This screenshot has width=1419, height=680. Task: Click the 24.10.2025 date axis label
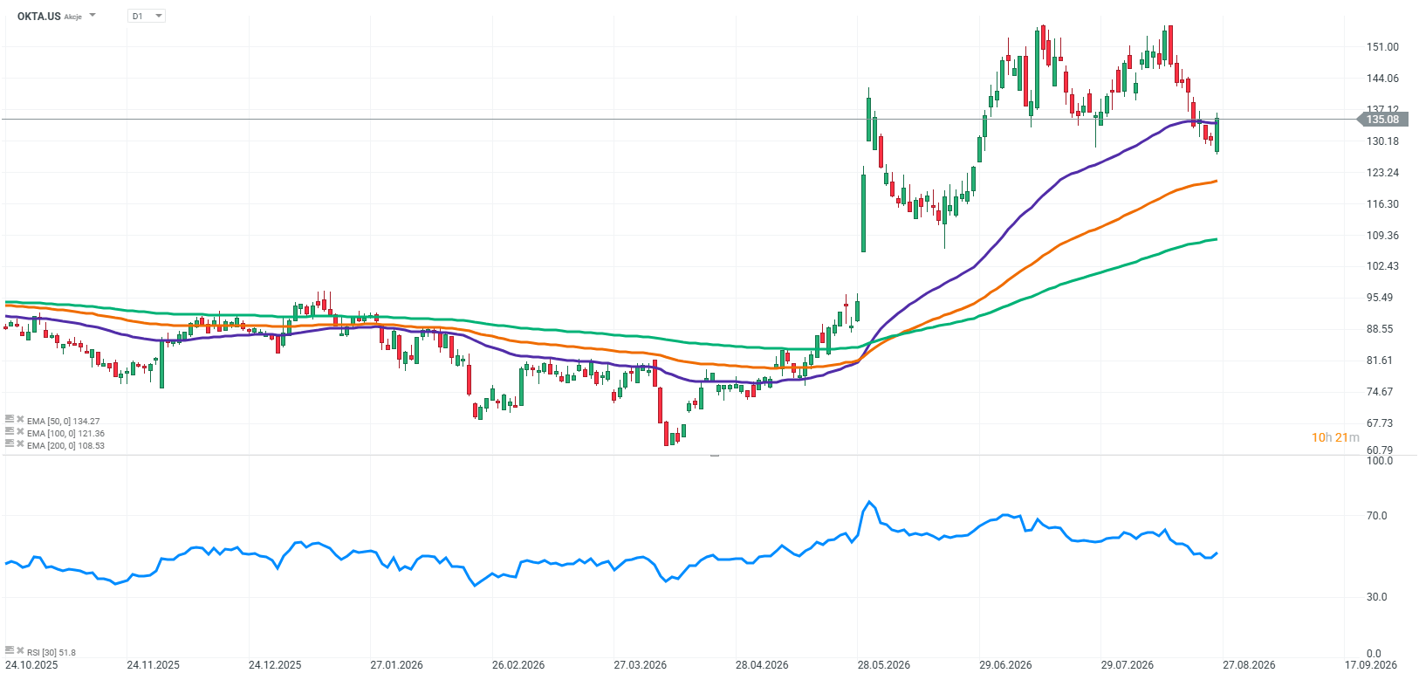31,665
